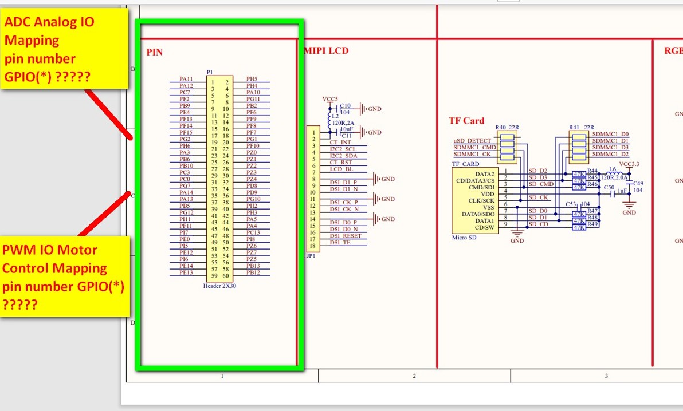Click the GND symbol below the Micro SD connector
683x411 pixels.
[x=517, y=233]
